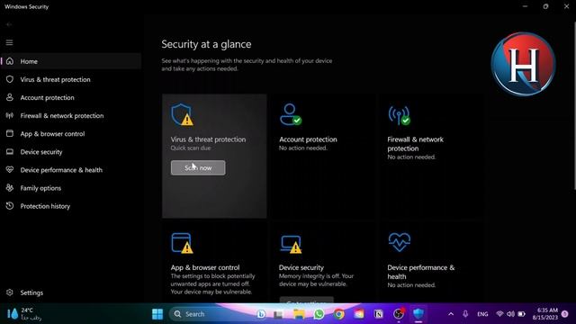The height and width of the screenshot is (324, 576).
Task: Go back using the back arrow
Action: point(9,24)
